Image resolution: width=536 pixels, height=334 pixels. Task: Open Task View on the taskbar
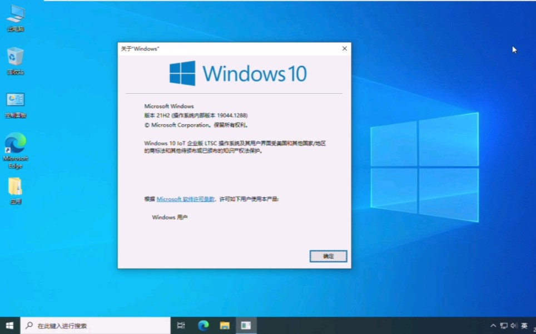pyautogui.click(x=181, y=326)
